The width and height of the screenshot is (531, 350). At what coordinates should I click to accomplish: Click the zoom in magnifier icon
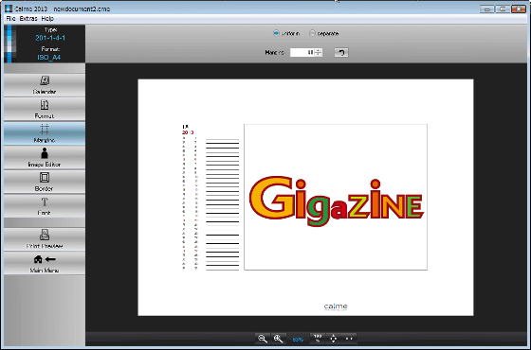pyautogui.click(x=279, y=339)
